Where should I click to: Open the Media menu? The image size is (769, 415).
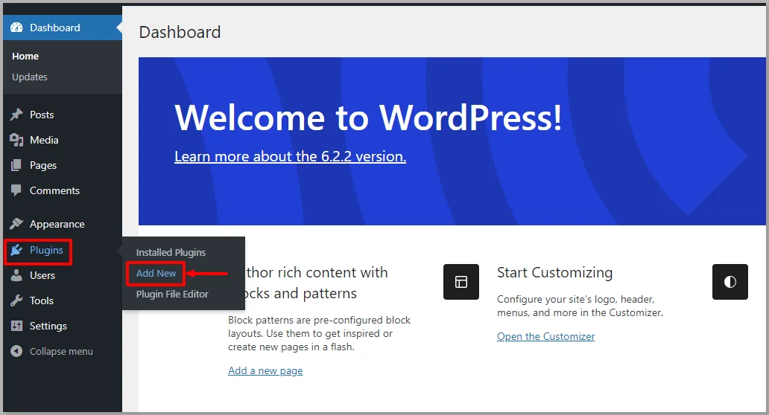pos(63,140)
